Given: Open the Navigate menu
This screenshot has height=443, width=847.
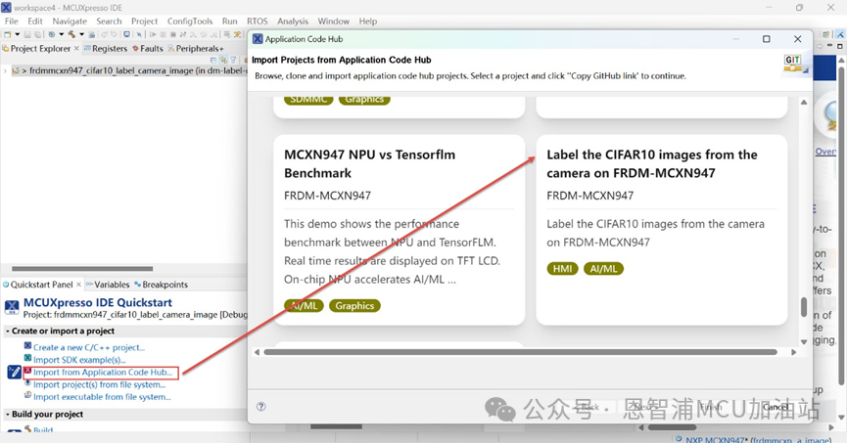Looking at the screenshot, I should point(70,22).
